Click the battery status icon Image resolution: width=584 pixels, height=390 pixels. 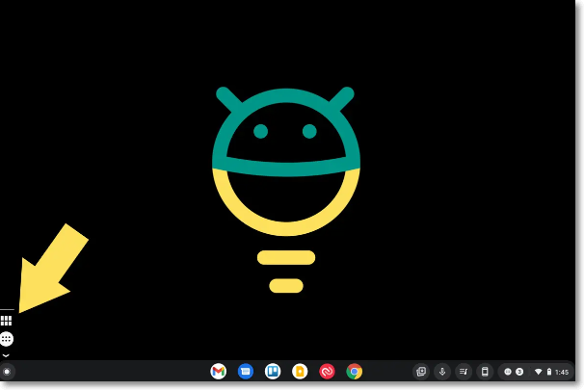tap(549, 372)
